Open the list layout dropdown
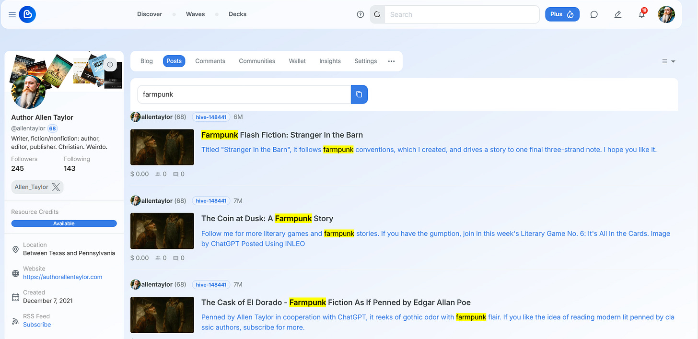This screenshot has height=339, width=698. pyautogui.click(x=668, y=61)
